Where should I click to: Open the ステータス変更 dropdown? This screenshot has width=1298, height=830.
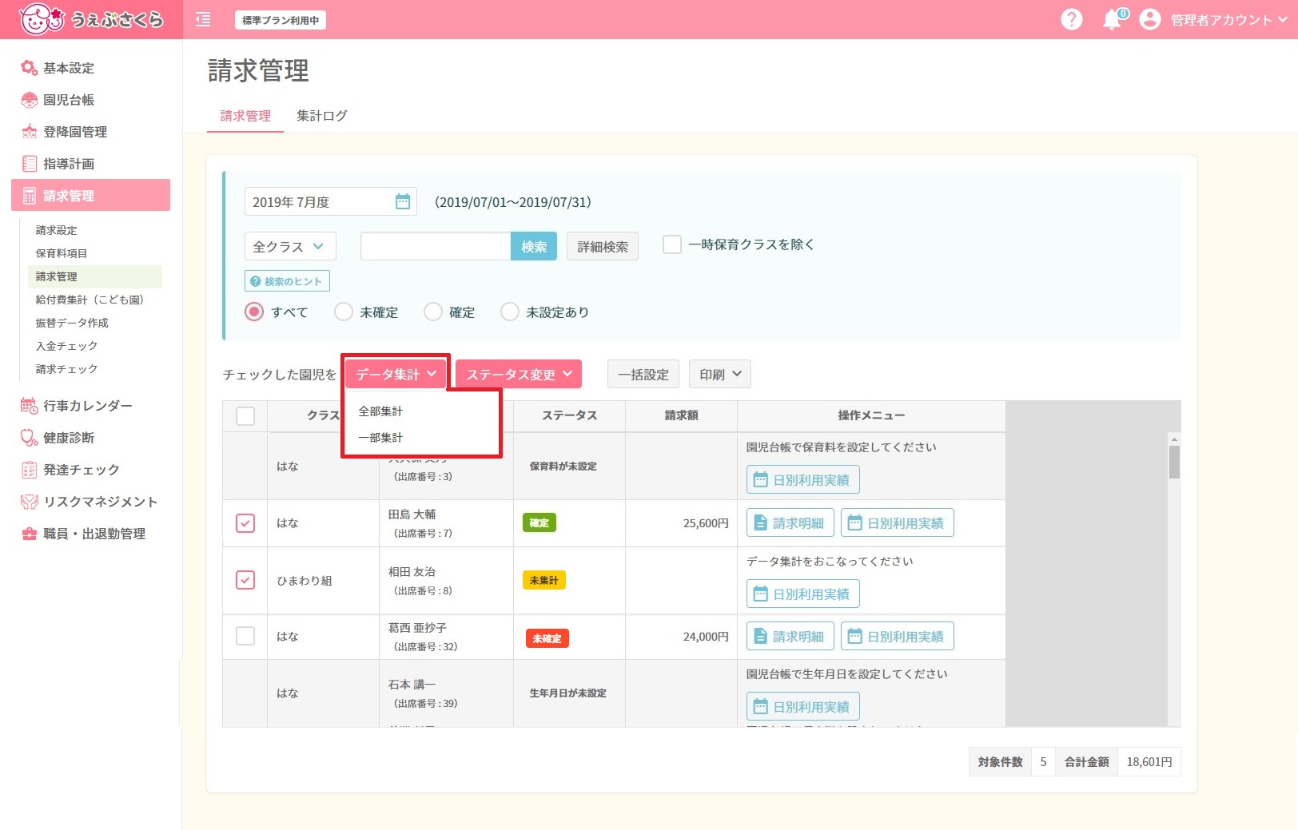pos(519,374)
